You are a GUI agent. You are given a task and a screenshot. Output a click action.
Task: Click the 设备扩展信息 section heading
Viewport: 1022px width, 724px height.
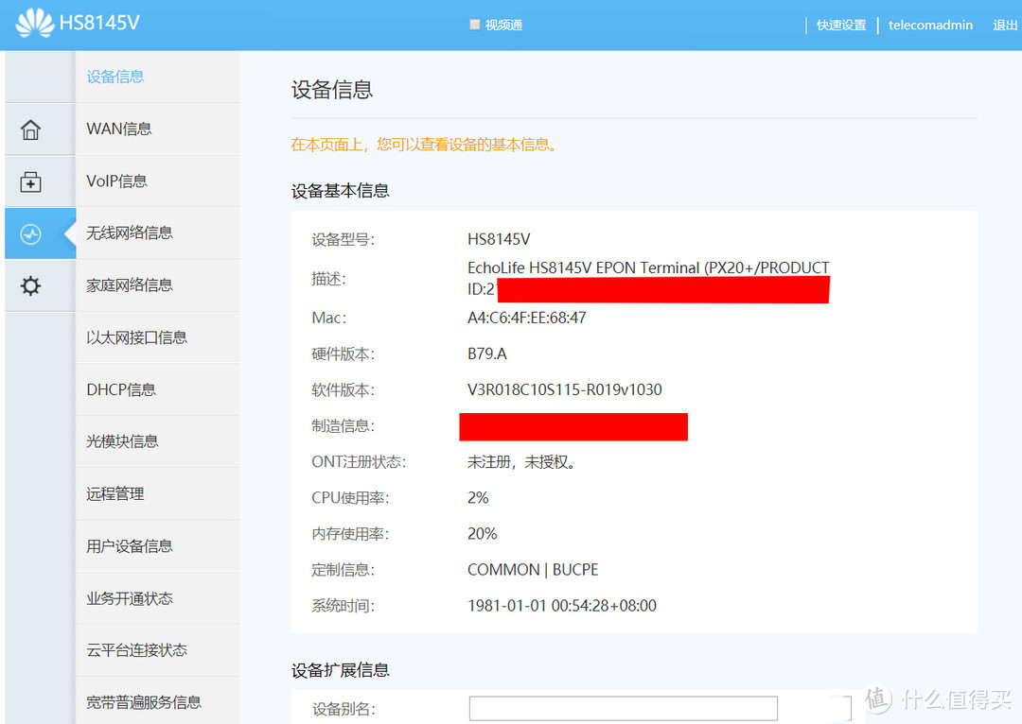tap(341, 670)
